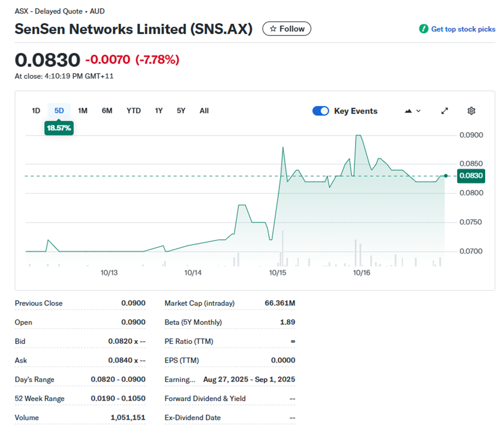Click the Earnings date Aug 27, 2025 - Sep 1, 2025

tap(249, 379)
